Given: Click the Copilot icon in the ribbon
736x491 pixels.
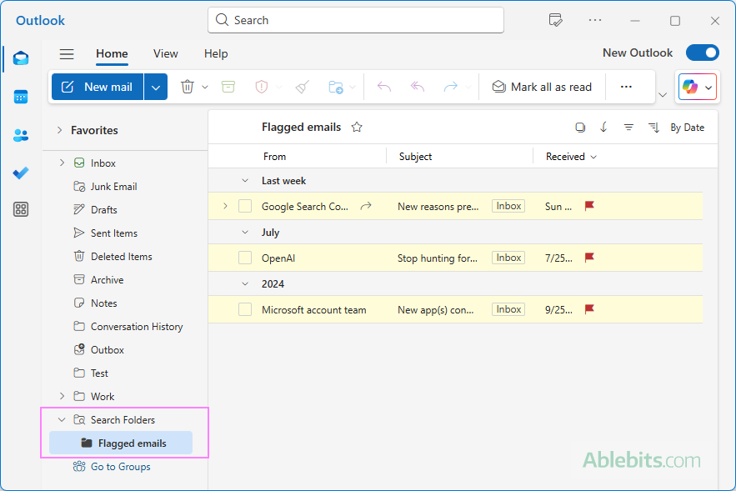Looking at the screenshot, I should [690, 87].
